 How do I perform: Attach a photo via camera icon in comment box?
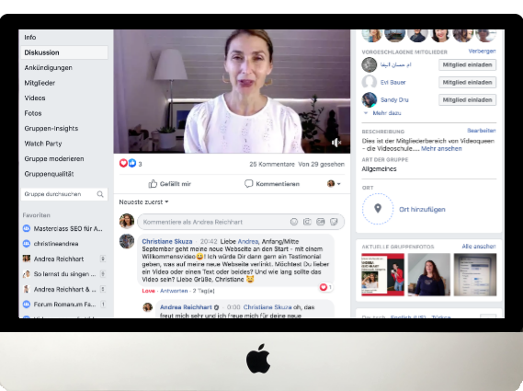[x=307, y=222]
